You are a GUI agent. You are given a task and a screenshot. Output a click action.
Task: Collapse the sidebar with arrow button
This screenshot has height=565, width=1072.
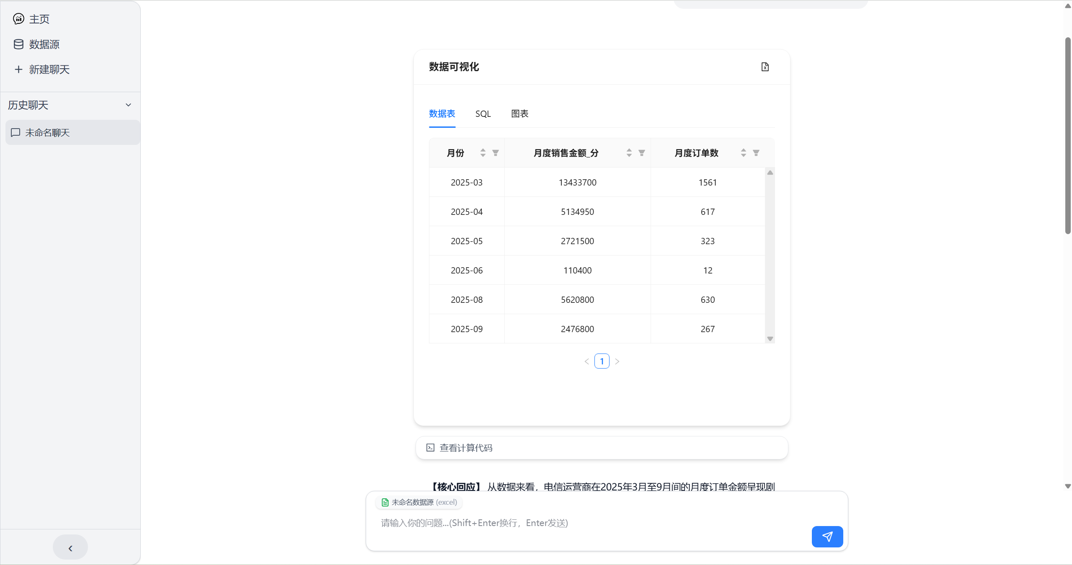coord(70,547)
